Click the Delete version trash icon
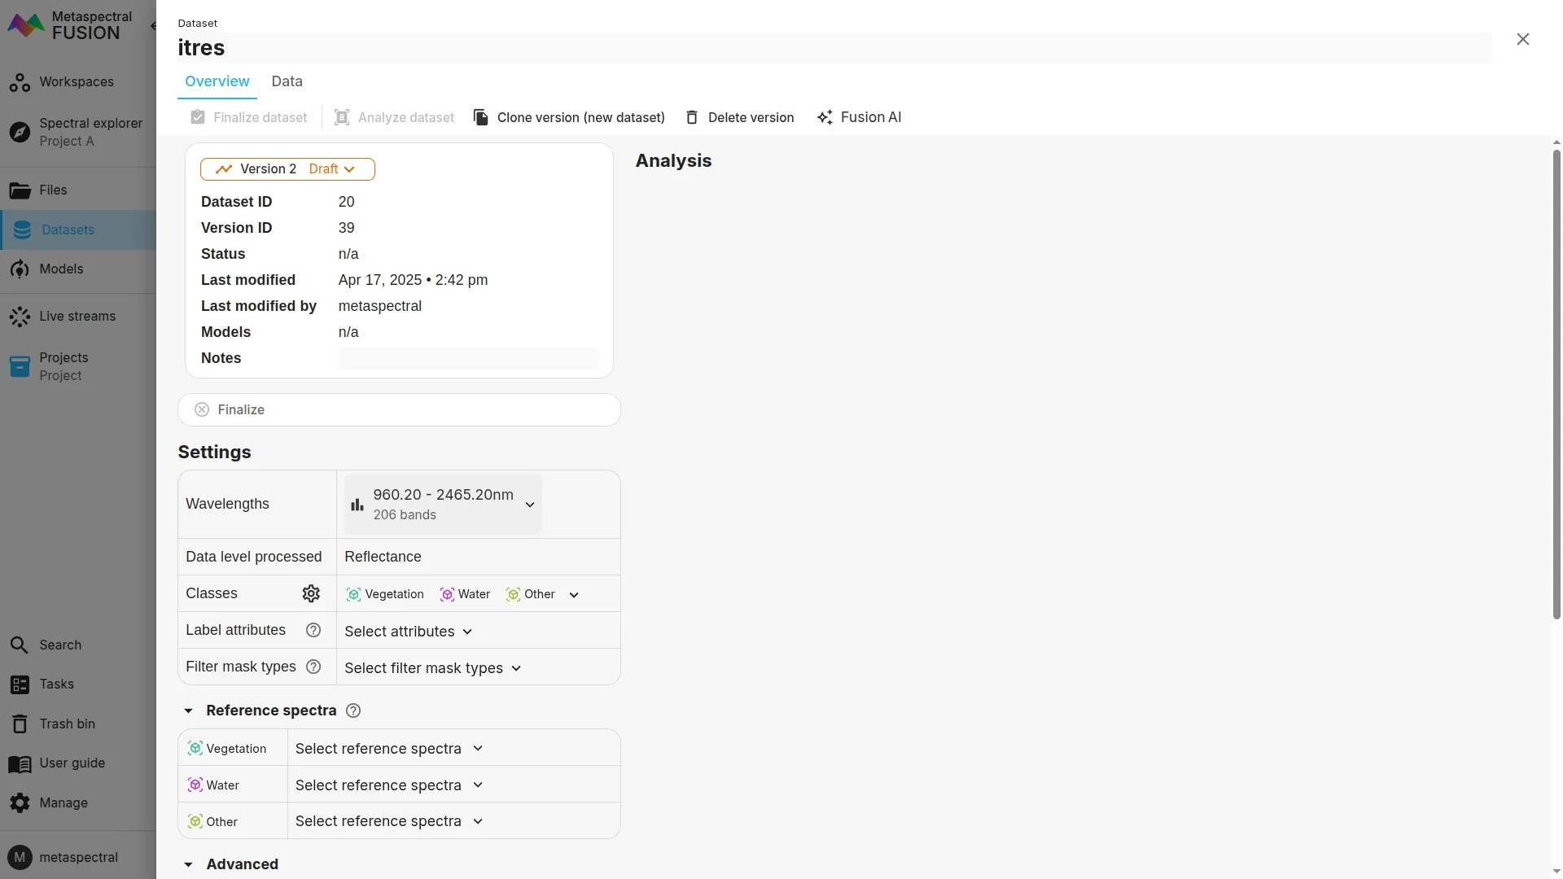Viewport: 1563px width, 879px height. tap(692, 117)
